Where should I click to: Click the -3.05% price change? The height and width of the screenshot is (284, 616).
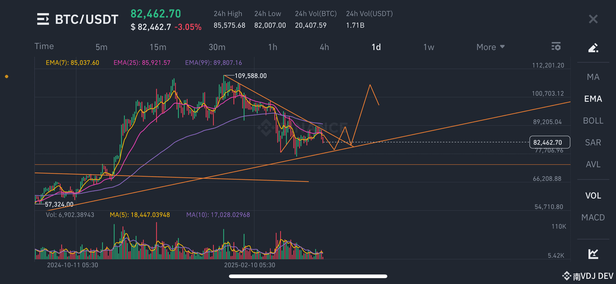[188, 27]
